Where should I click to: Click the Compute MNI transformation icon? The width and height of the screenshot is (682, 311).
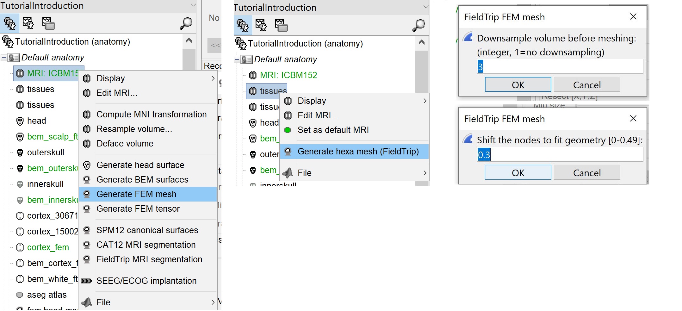[x=87, y=115]
